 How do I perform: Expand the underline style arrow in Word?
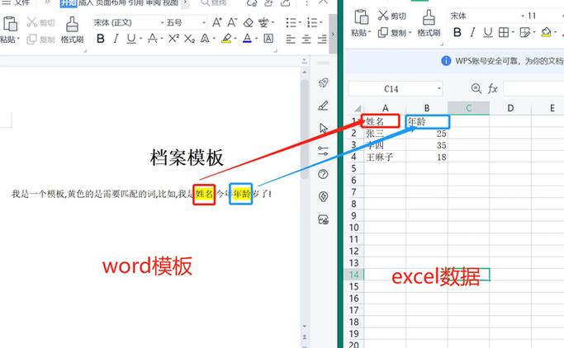tap(140, 39)
